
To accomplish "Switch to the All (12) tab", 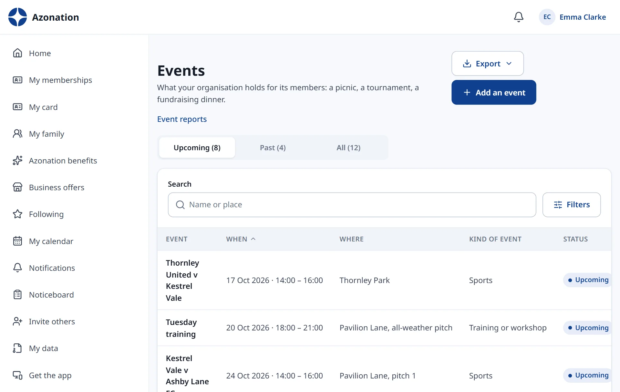I will [348, 148].
